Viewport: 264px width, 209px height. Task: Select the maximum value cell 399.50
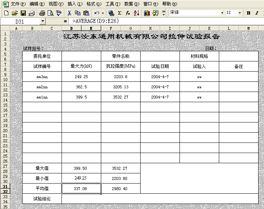coord(81,168)
